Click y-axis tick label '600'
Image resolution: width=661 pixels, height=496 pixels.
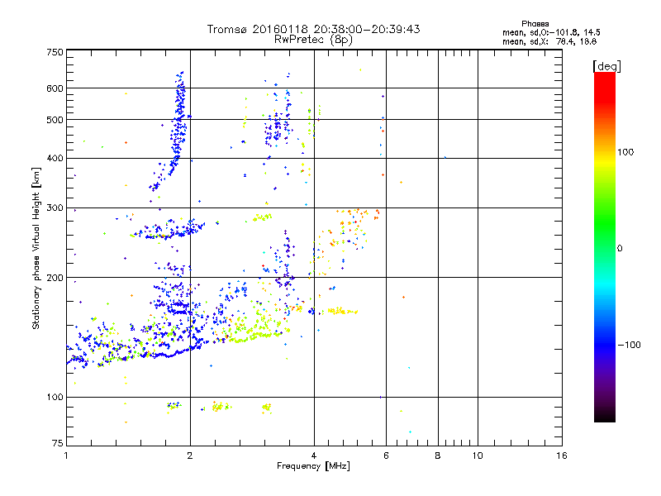point(55,88)
